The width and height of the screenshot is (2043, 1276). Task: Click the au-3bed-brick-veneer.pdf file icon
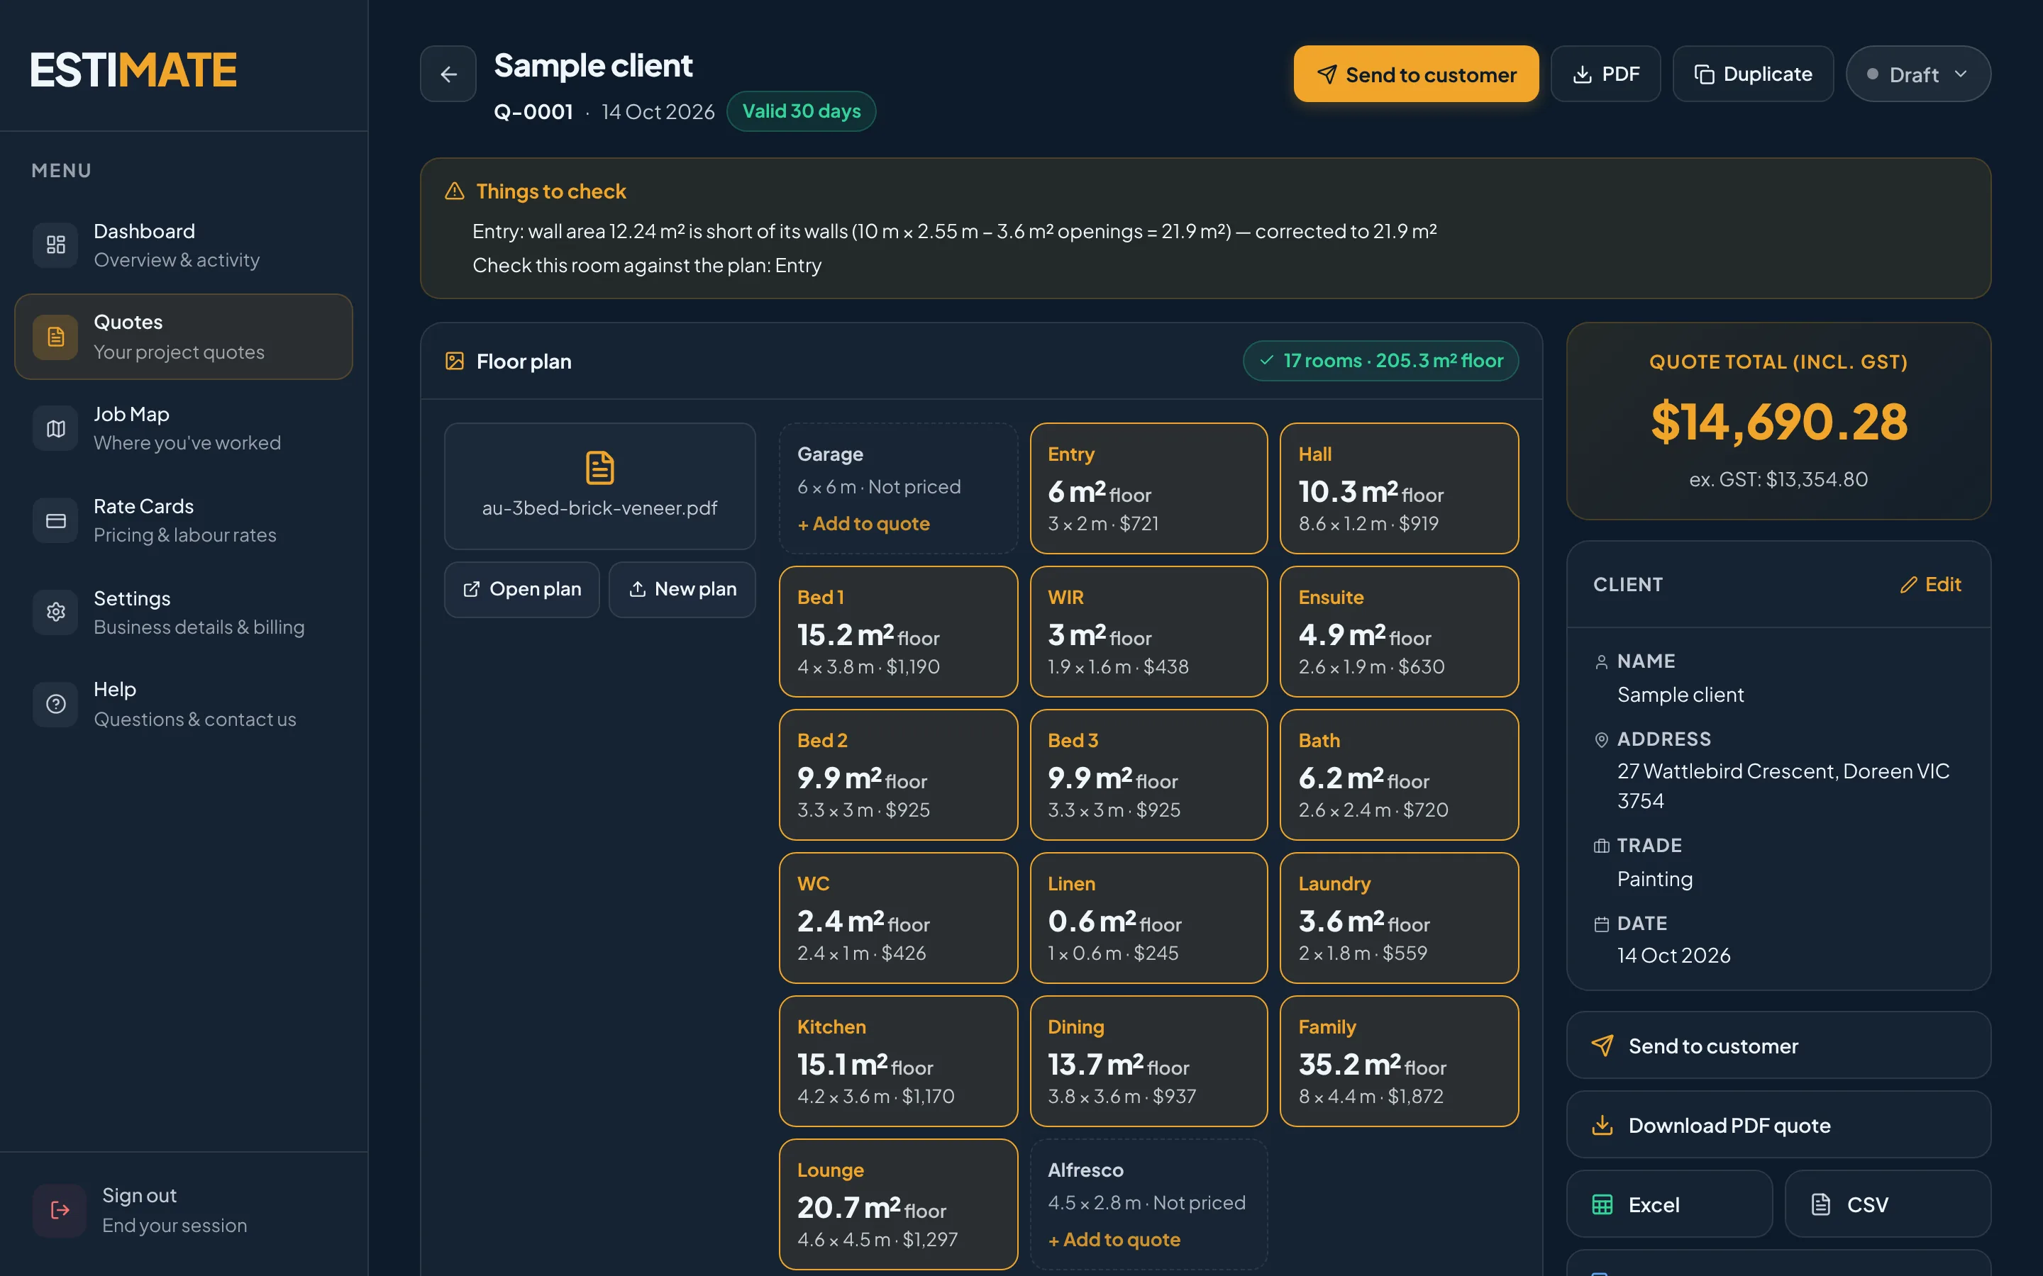[599, 468]
